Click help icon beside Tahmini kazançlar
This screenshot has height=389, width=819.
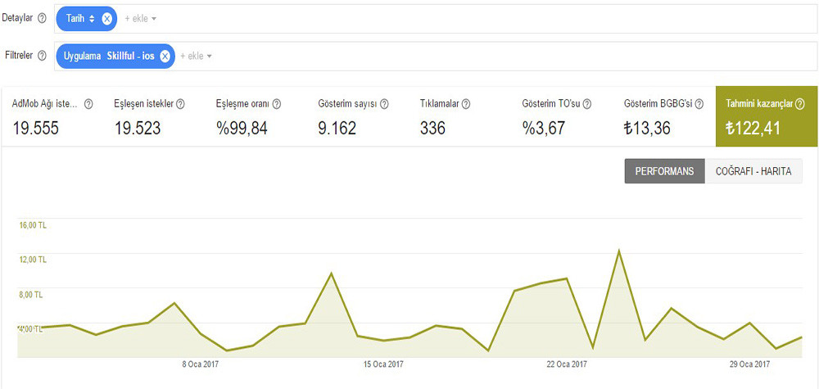click(x=799, y=104)
